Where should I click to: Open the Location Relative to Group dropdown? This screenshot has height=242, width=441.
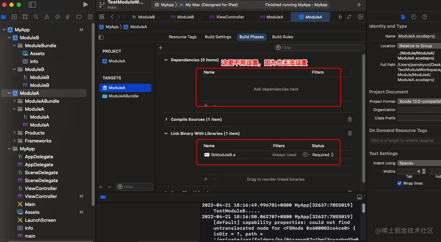pos(419,46)
